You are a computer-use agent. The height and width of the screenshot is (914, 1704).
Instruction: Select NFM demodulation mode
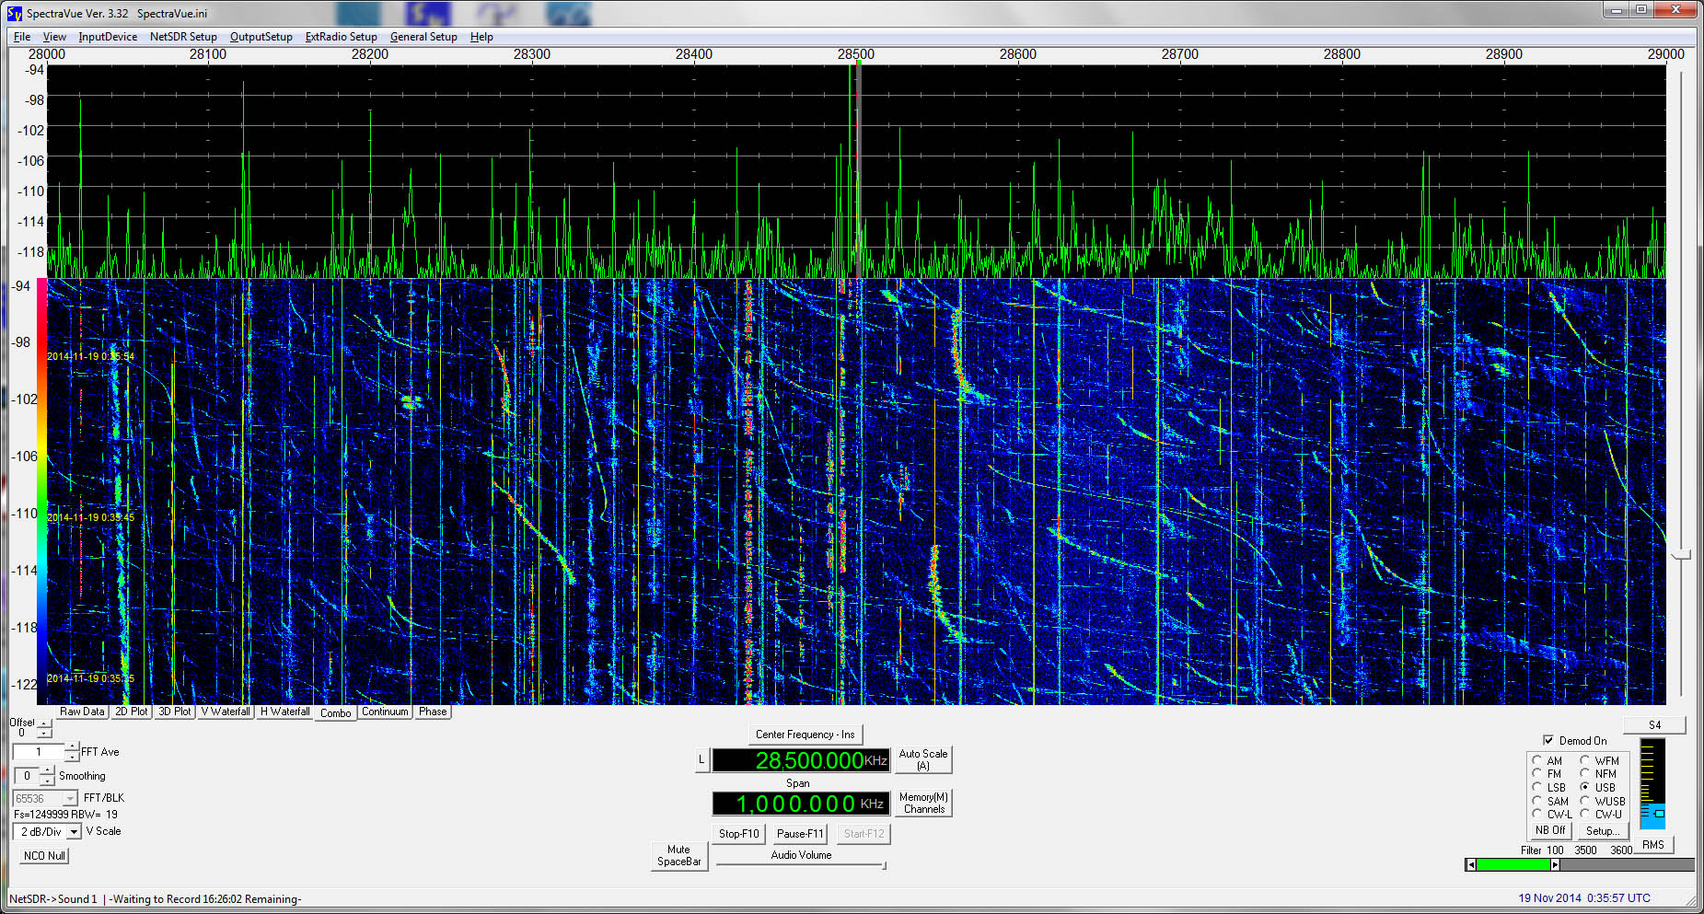tap(1585, 773)
